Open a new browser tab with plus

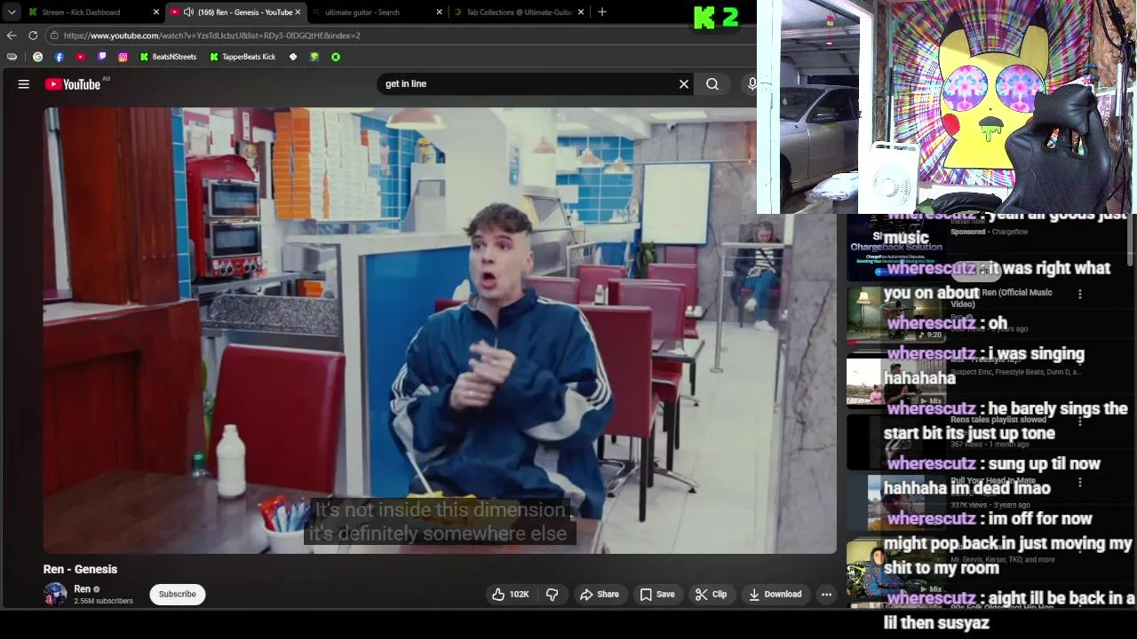(x=602, y=12)
